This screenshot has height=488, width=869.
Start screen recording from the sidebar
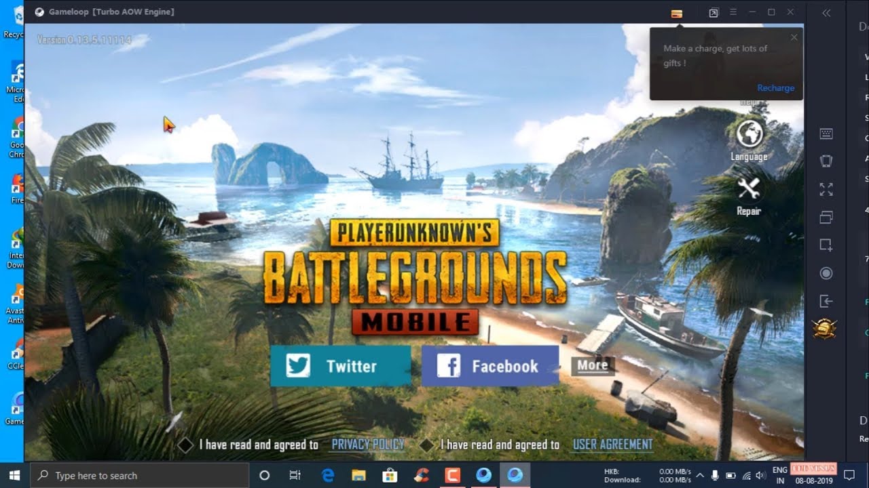tap(826, 273)
